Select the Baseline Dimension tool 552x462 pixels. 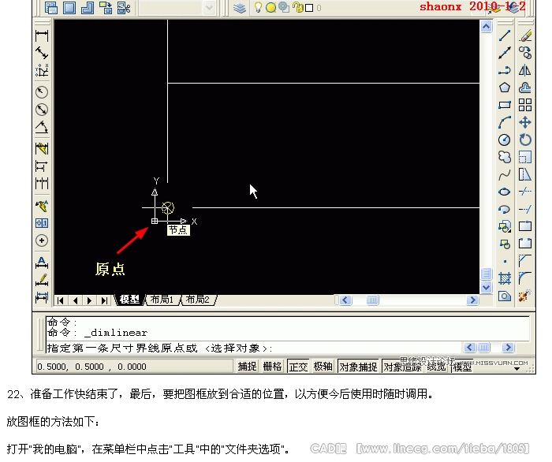coord(42,166)
